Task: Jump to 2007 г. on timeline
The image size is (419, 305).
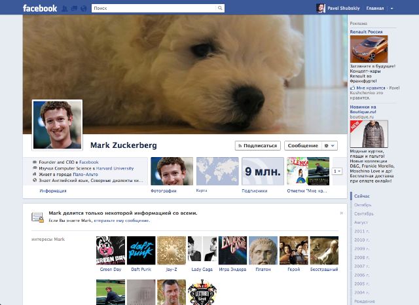Action: 362,266
